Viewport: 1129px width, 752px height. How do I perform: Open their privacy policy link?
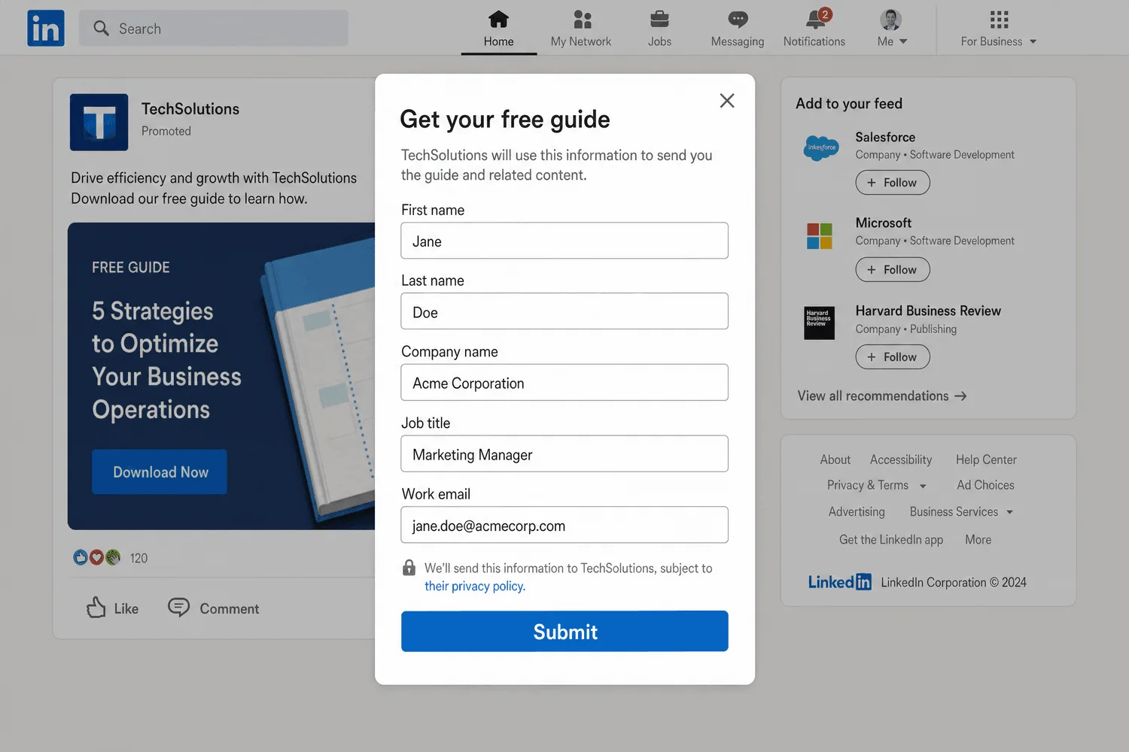[475, 586]
